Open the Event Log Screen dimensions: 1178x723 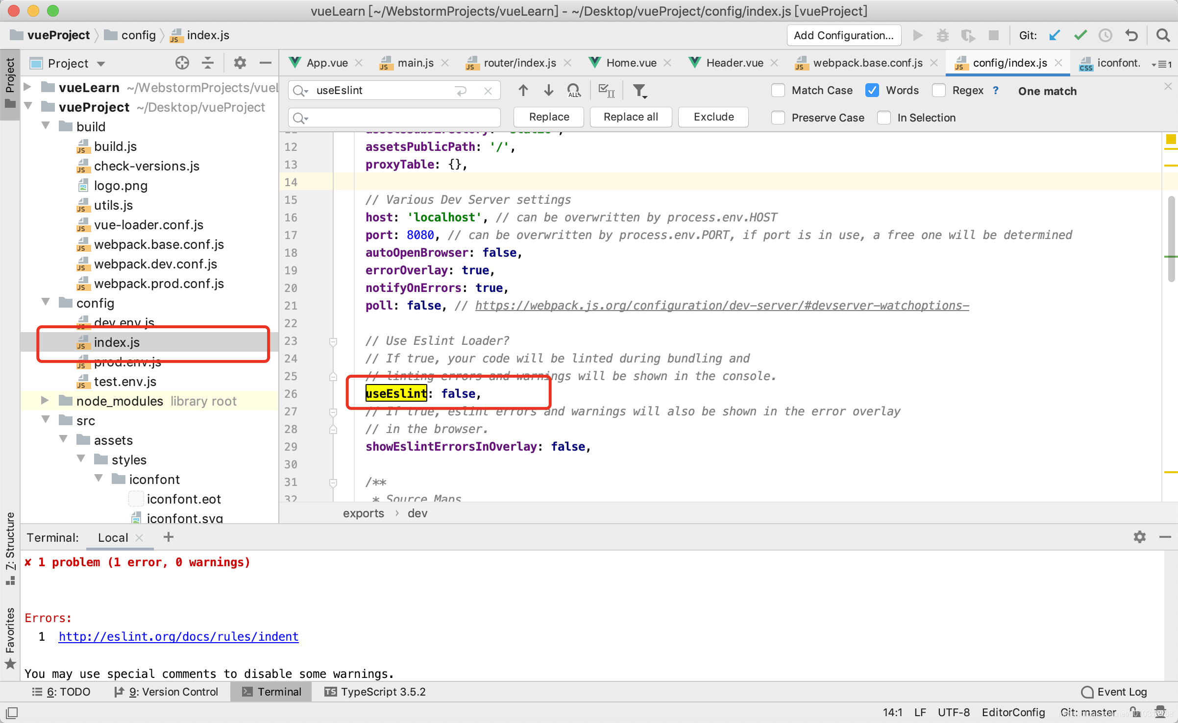pos(1114,692)
